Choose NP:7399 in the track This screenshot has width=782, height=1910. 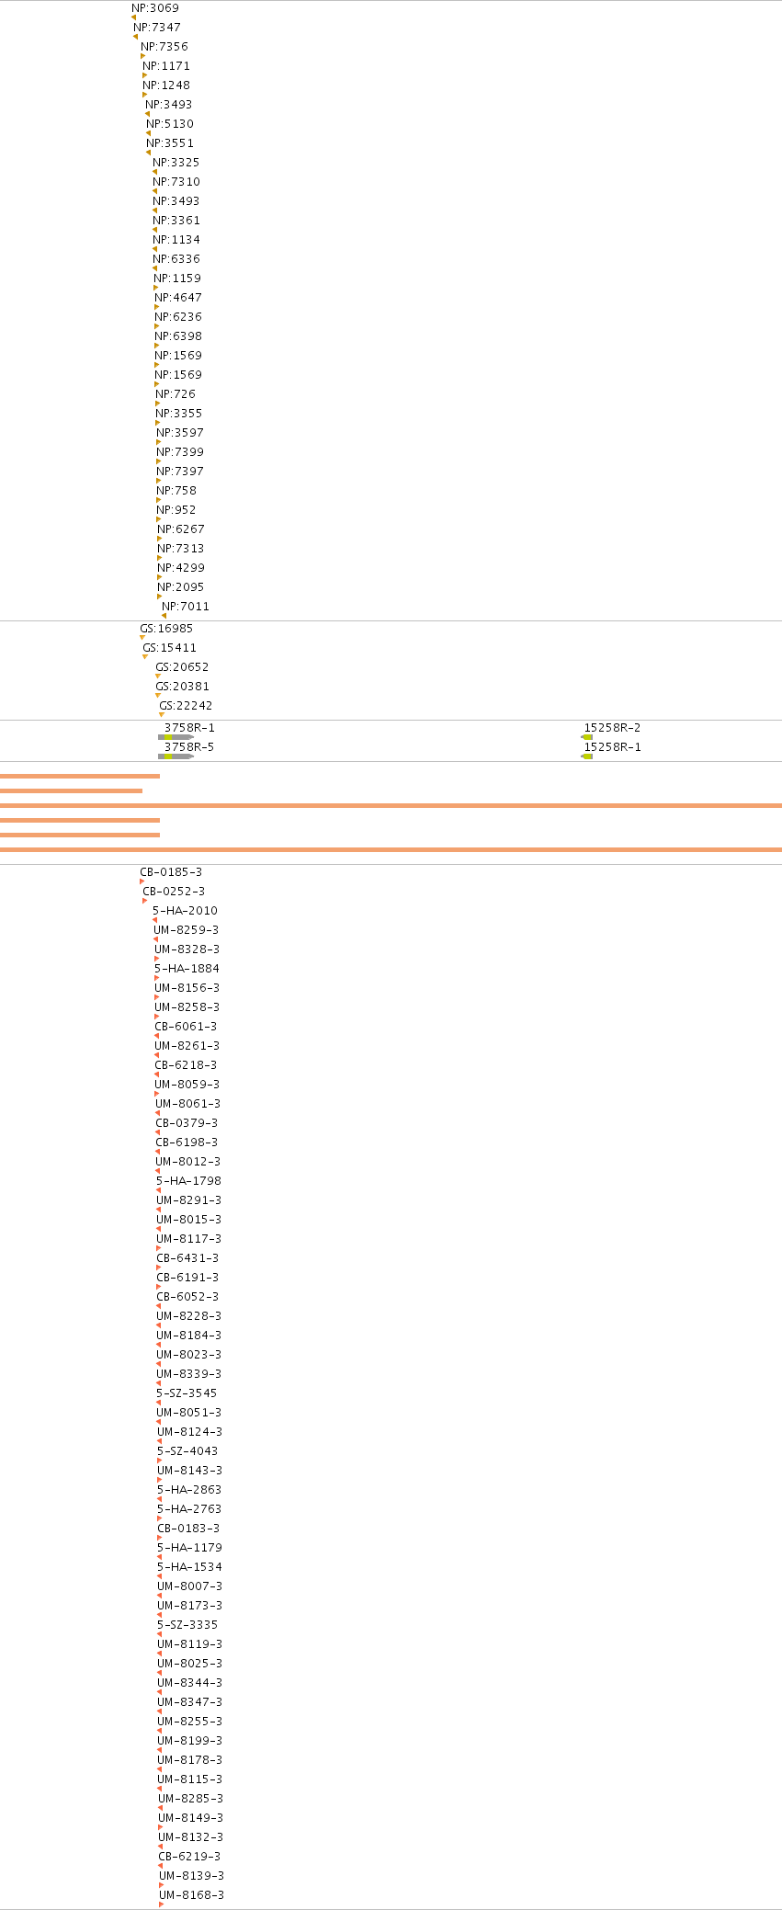(x=180, y=452)
